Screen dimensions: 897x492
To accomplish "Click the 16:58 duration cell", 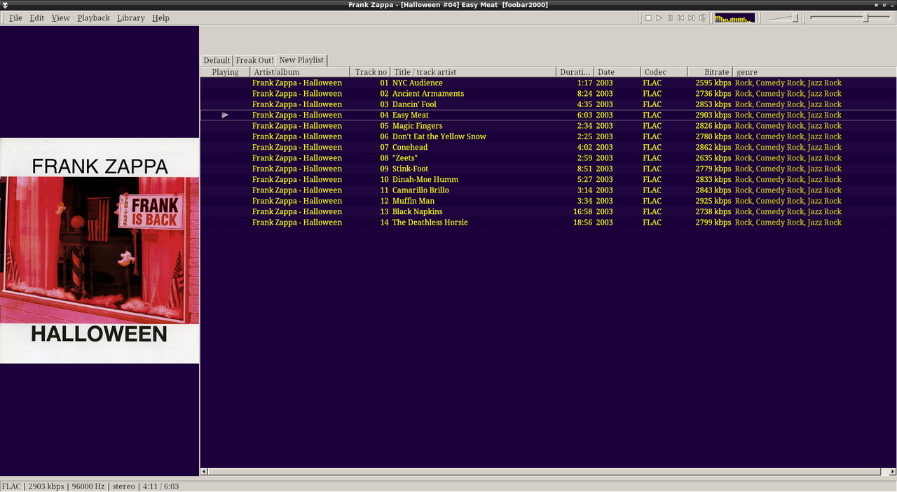I will pos(582,211).
